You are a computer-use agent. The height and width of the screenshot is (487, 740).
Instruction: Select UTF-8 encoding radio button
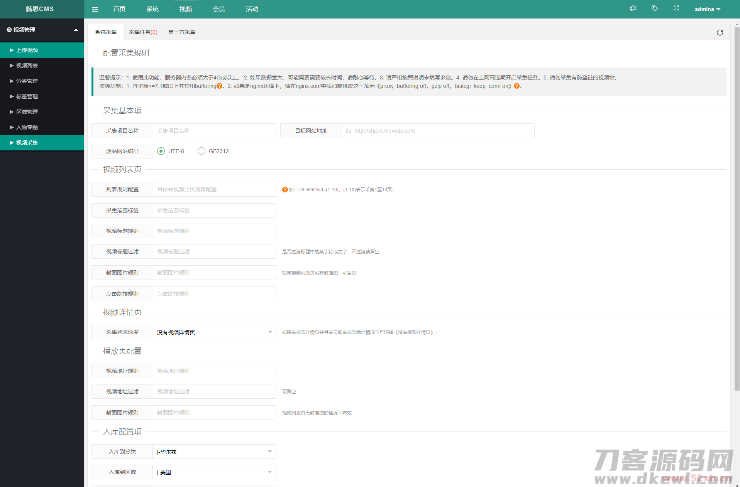pyautogui.click(x=161, y=151)
